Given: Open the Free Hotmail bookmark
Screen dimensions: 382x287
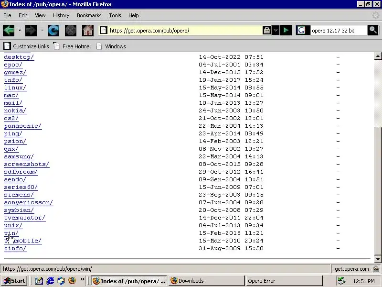Looking at the screenshot, I should click(73, 46).
